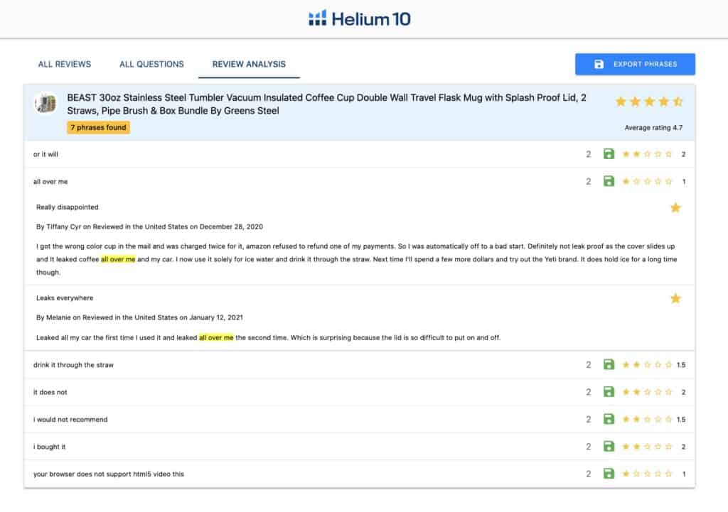Click the 'Really disappointed' review title
This screenshot has height=512, width=728.
tap(68, 207)
